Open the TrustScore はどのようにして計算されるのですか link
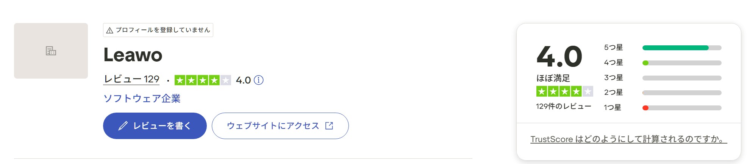The image size is (747, 164). pos(628,139)
